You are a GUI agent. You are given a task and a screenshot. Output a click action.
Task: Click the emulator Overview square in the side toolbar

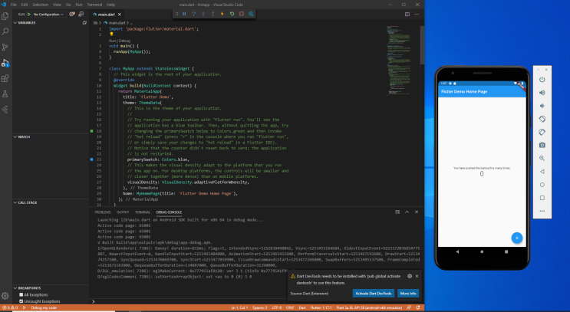click(542, 198)
